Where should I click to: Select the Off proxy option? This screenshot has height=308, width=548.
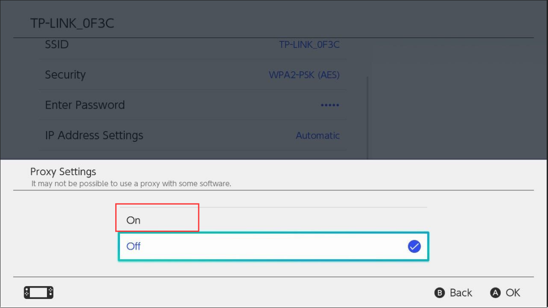click(274, 246)
